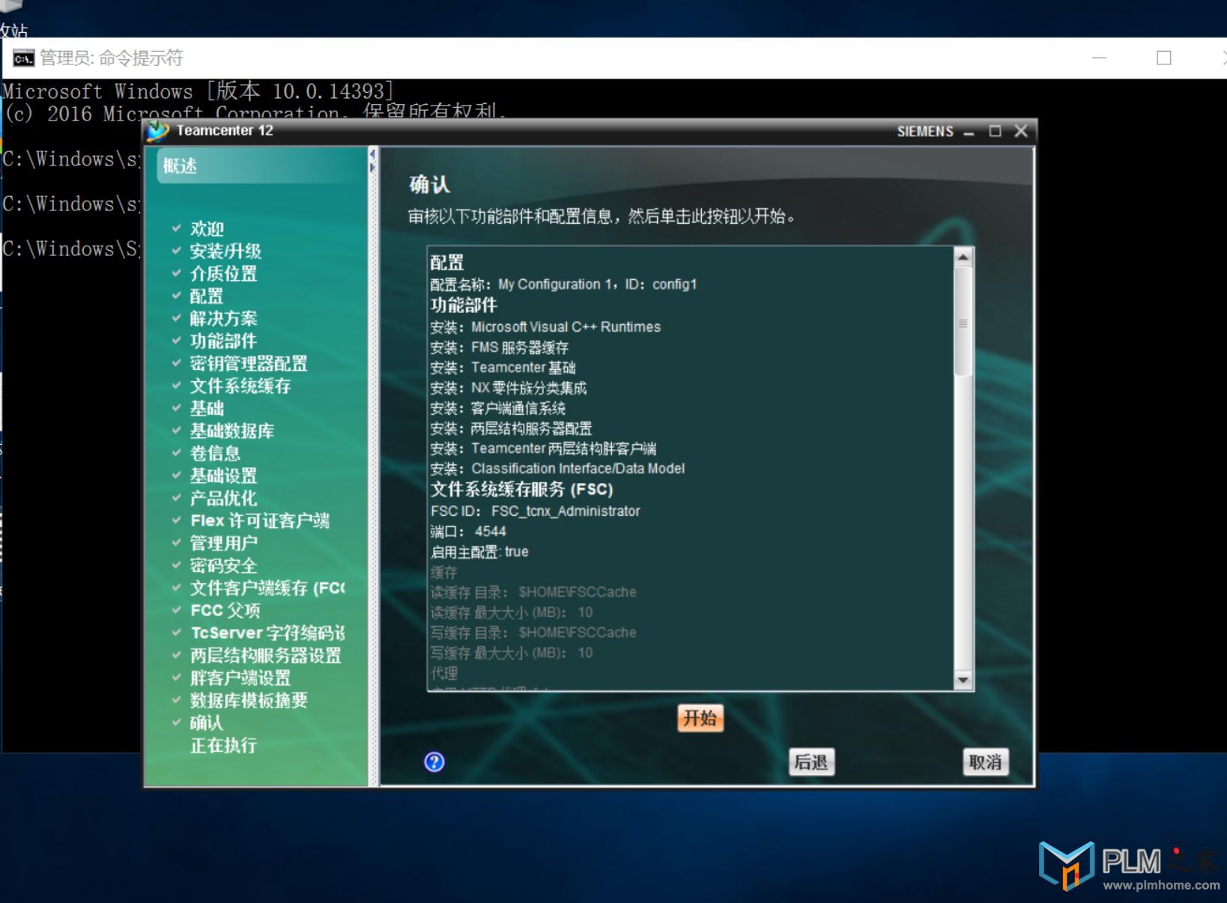Select the TcServer 字符编码 step
This screenshot has width=1227, height=903.
click(267, 633)
